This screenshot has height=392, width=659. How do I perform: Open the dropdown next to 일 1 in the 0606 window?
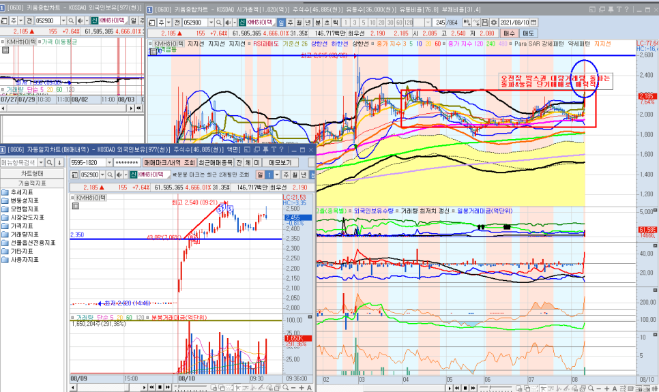pos(277,175)
